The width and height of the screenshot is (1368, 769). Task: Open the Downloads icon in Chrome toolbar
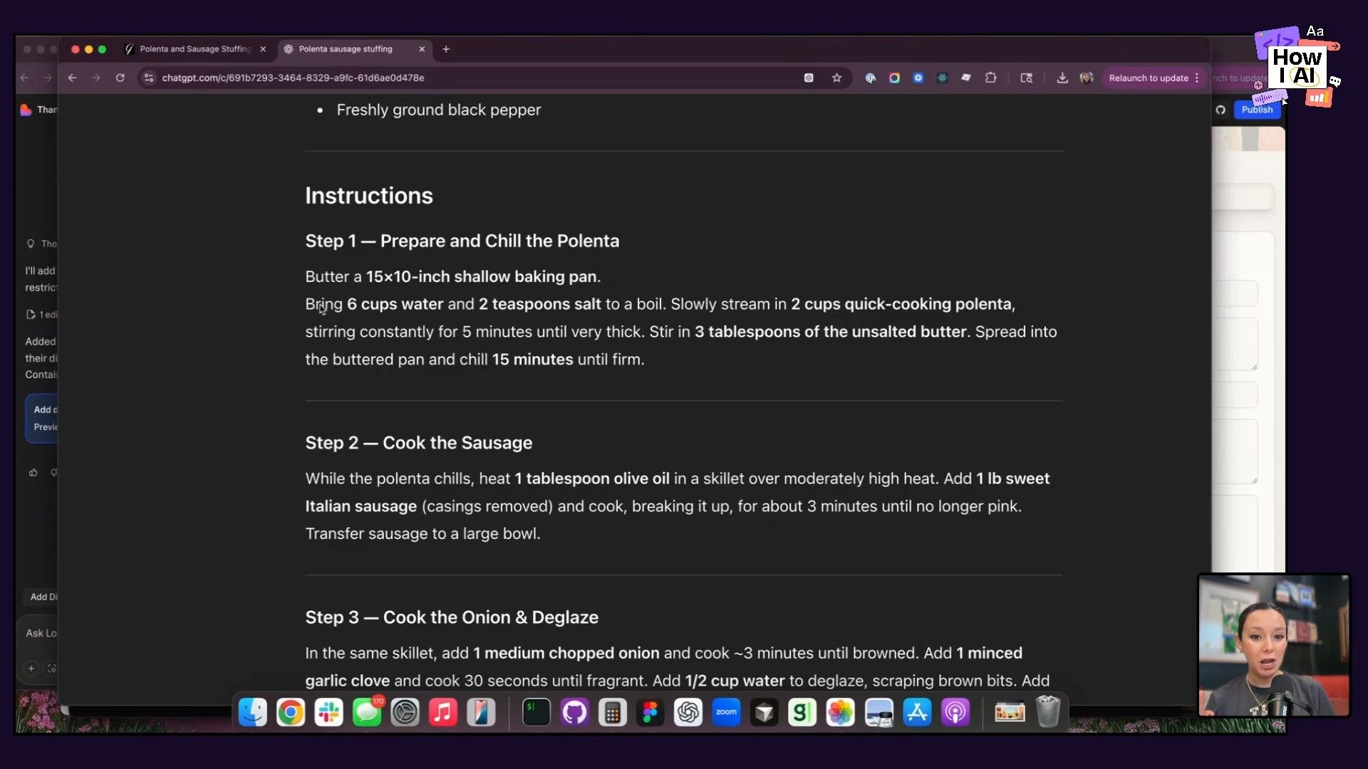pos(1062,78)
